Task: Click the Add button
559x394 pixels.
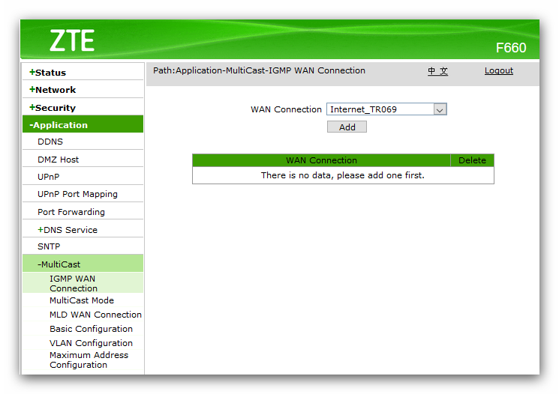Action: tap(347, 127)
